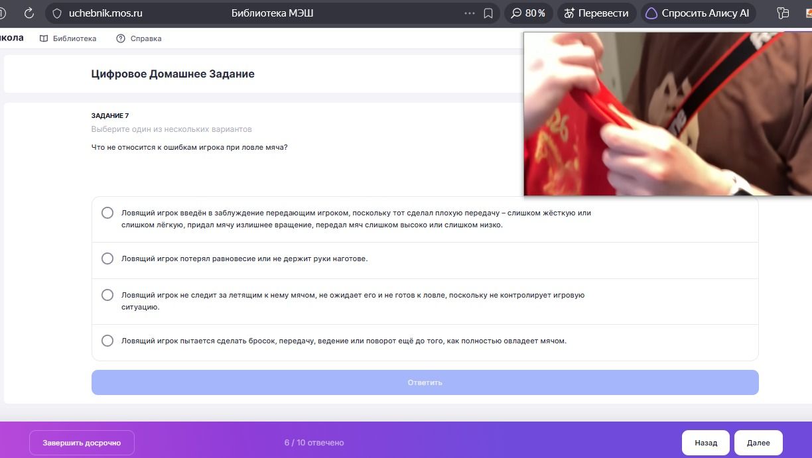Click the 'Выберите один из нескольких вариантов' hint
The height and width of the screenshot is (458, 812).
pos(172,129)
